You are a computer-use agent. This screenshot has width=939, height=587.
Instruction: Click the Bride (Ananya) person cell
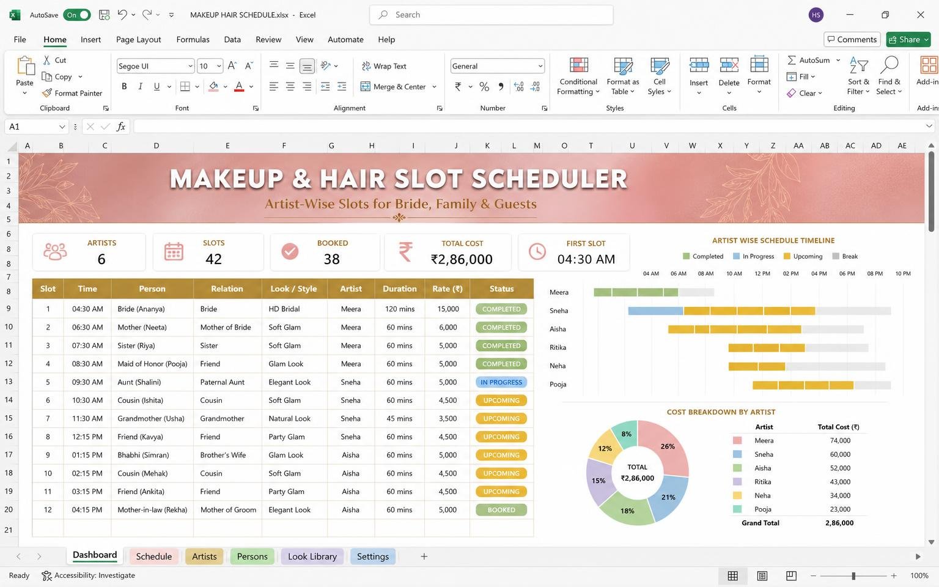coord(152,309)
